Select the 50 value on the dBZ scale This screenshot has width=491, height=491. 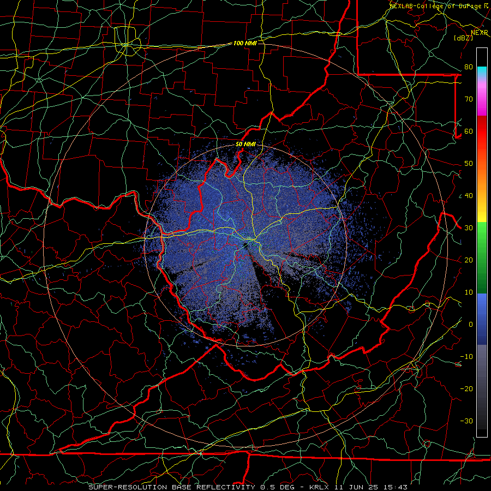469,164
